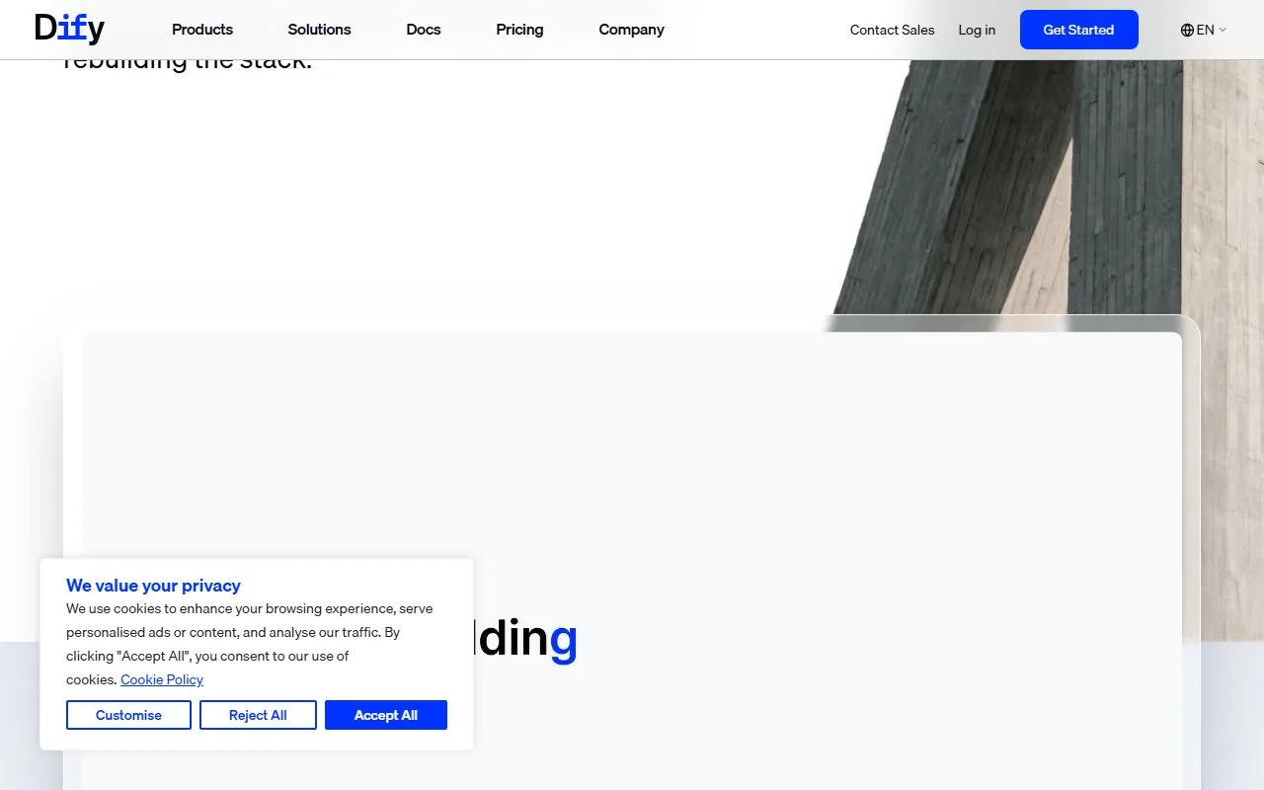Click the "We value your privacy" heading
Viewport: 1264px width, 790px height.
pos(153,586)
